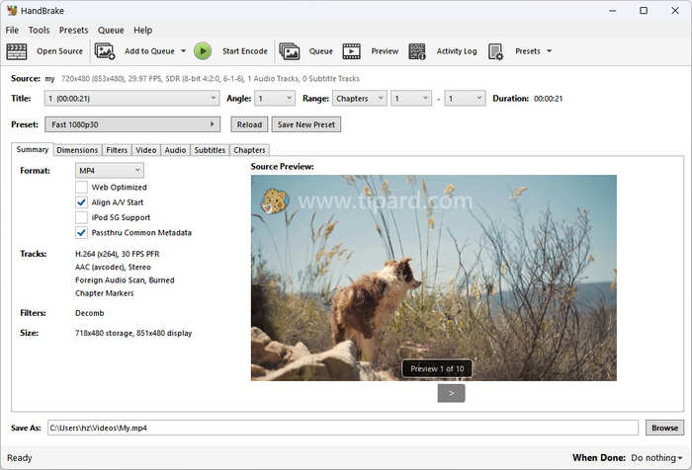This screenshot has width=692, height=470.
Task: Click the Preview filmstrip icon
Action: pyautogui.click(x=352, y=51)
